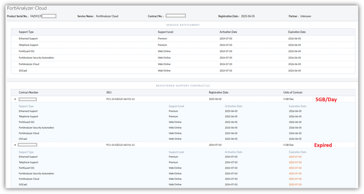This screenshot has height=194, width=364.
Task: Click Activation Date header in Service Entitlement table
Action: point(228,32)
